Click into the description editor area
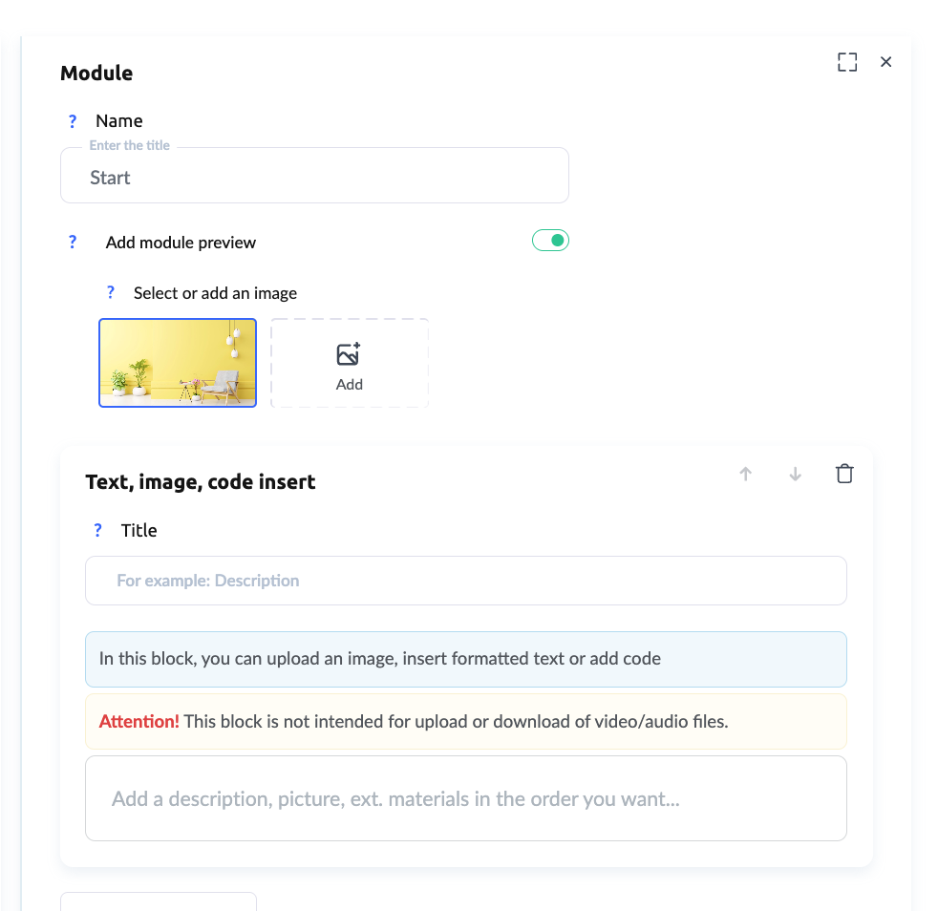 [x=466, y=798]
